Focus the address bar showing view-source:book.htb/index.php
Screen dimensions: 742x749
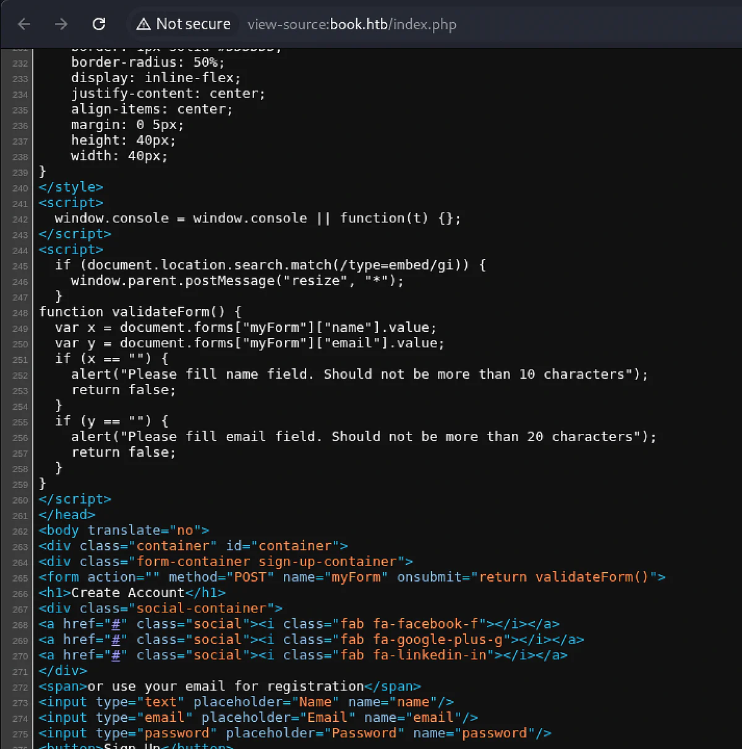click(x=352, y=25)
